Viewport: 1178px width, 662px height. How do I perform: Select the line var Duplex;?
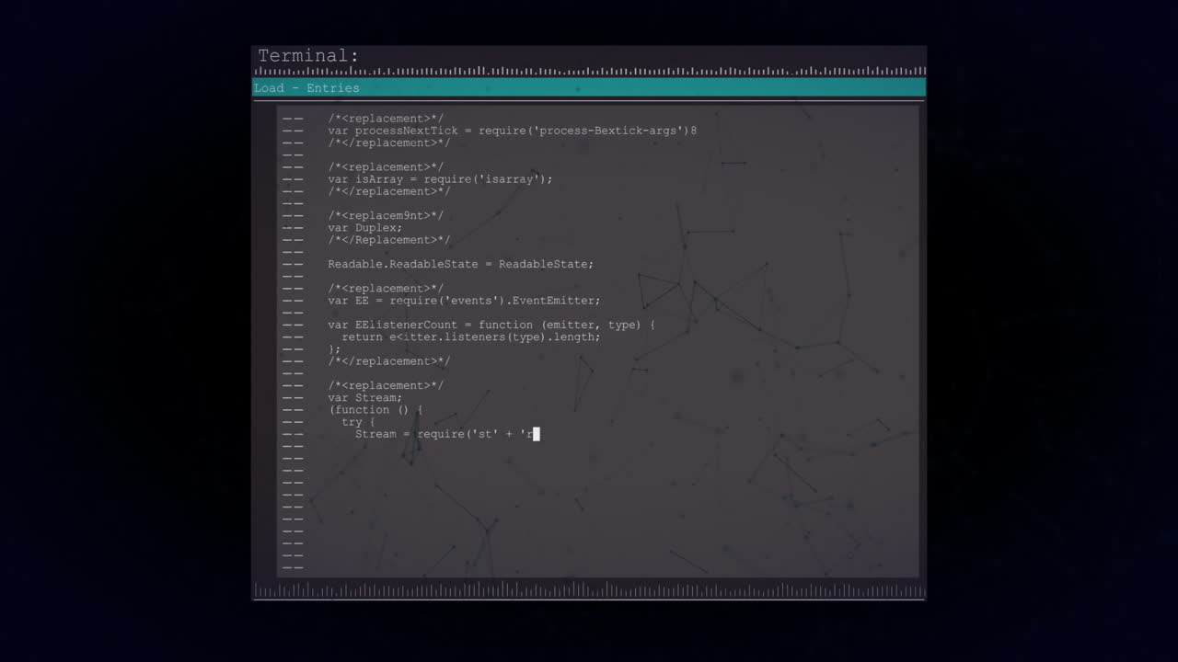(364, 227)
